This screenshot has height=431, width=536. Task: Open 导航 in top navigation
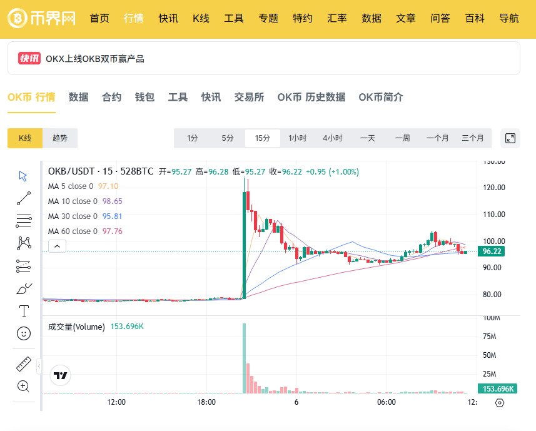[509, 18]
